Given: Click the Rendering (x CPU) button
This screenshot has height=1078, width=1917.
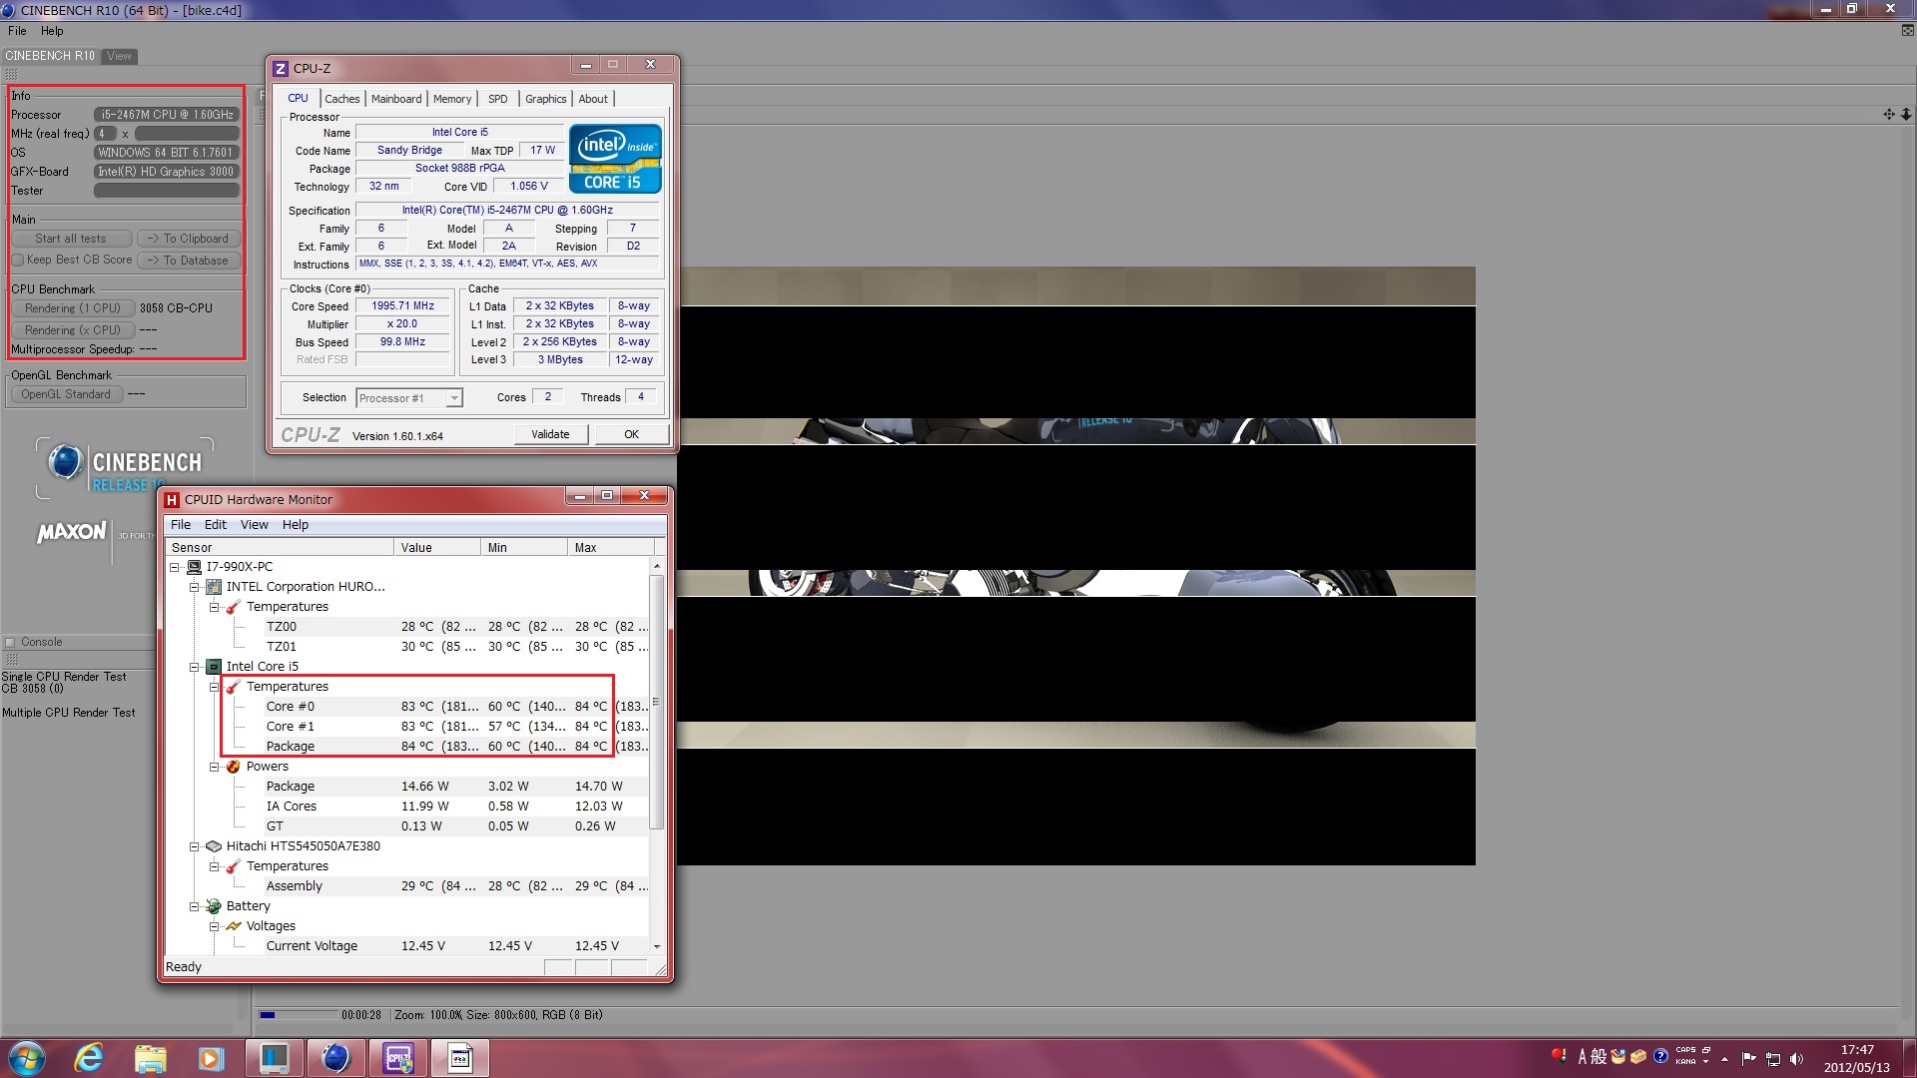Looking at the screenshot, I should point(73,330).
